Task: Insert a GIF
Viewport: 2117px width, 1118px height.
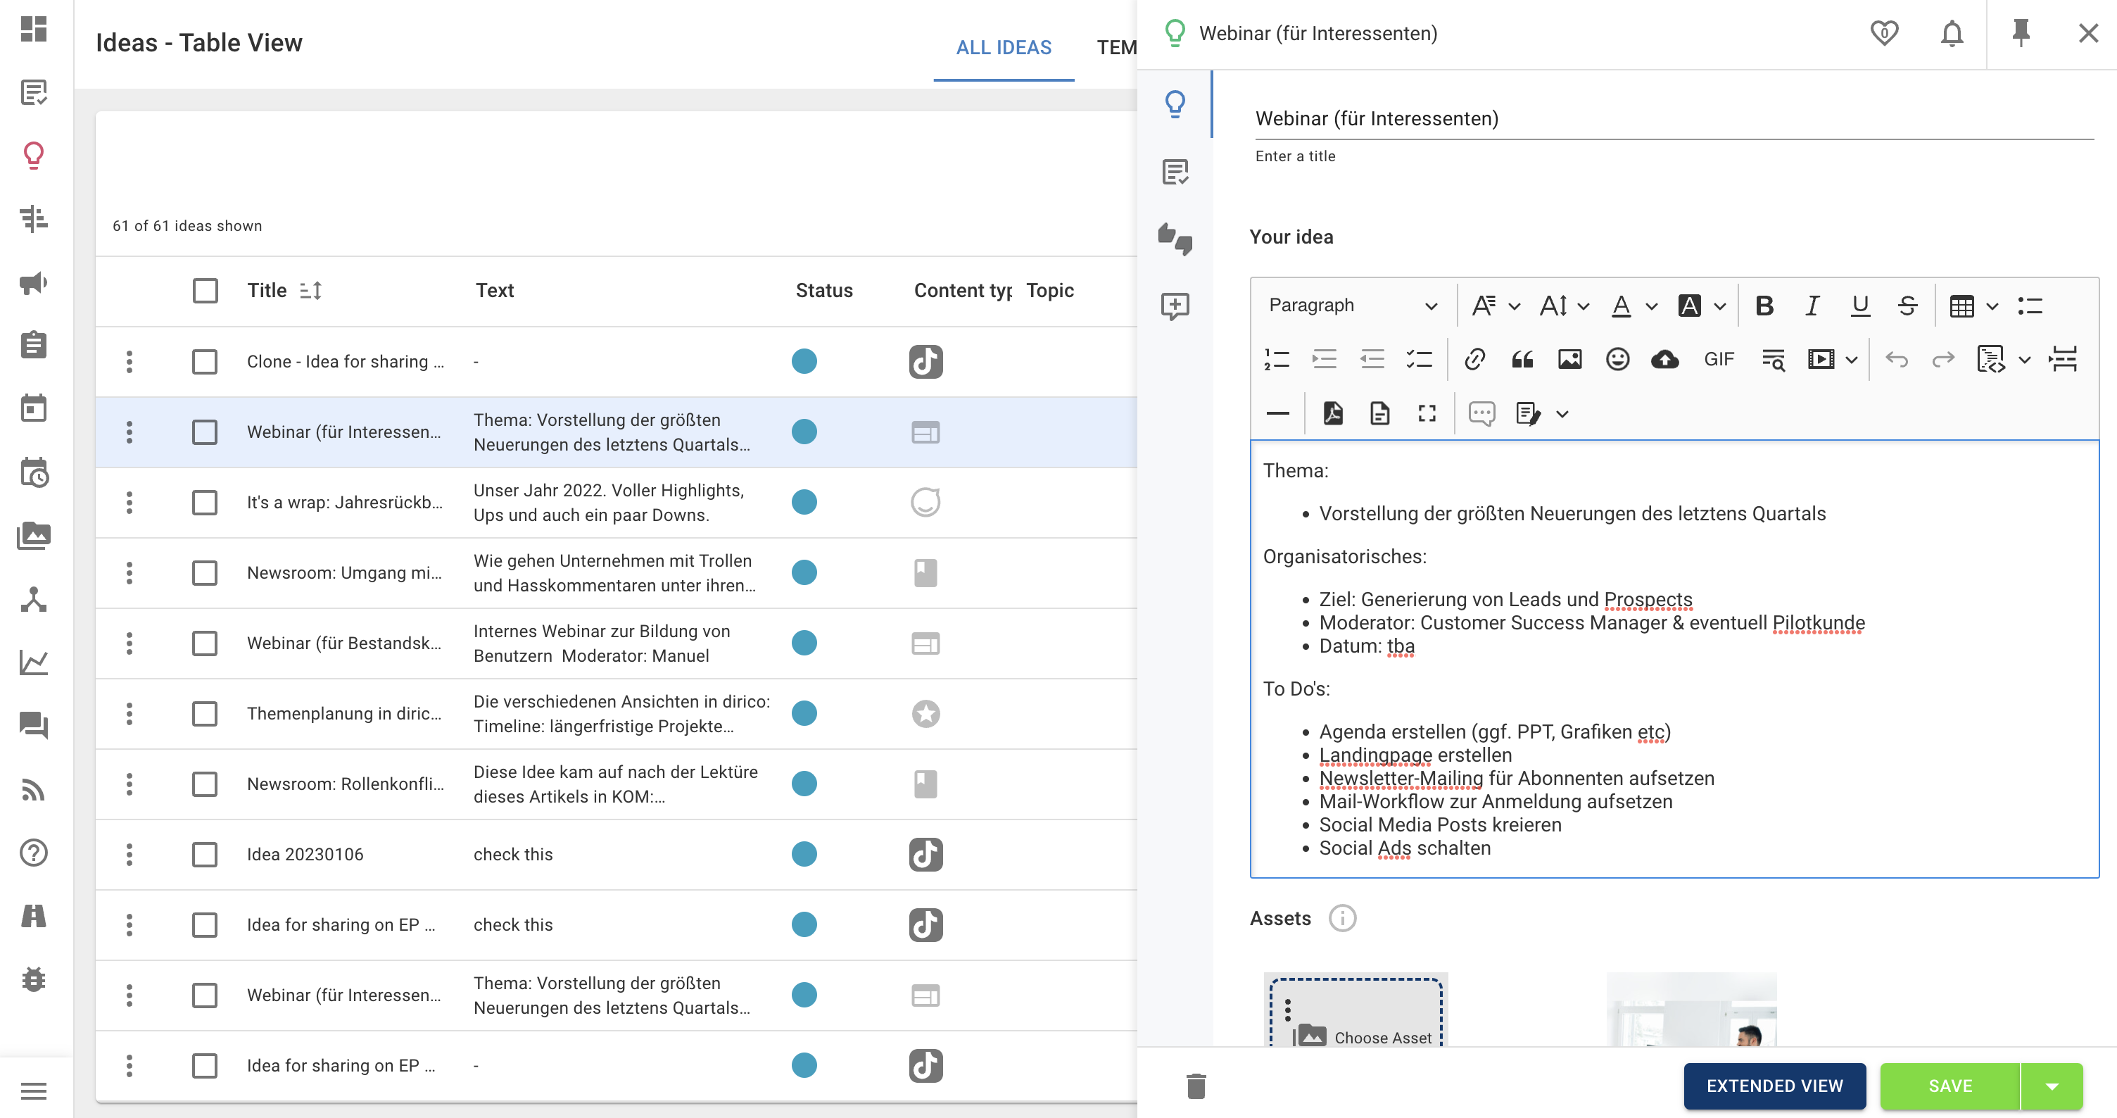Action: [x=1719, y=359]
